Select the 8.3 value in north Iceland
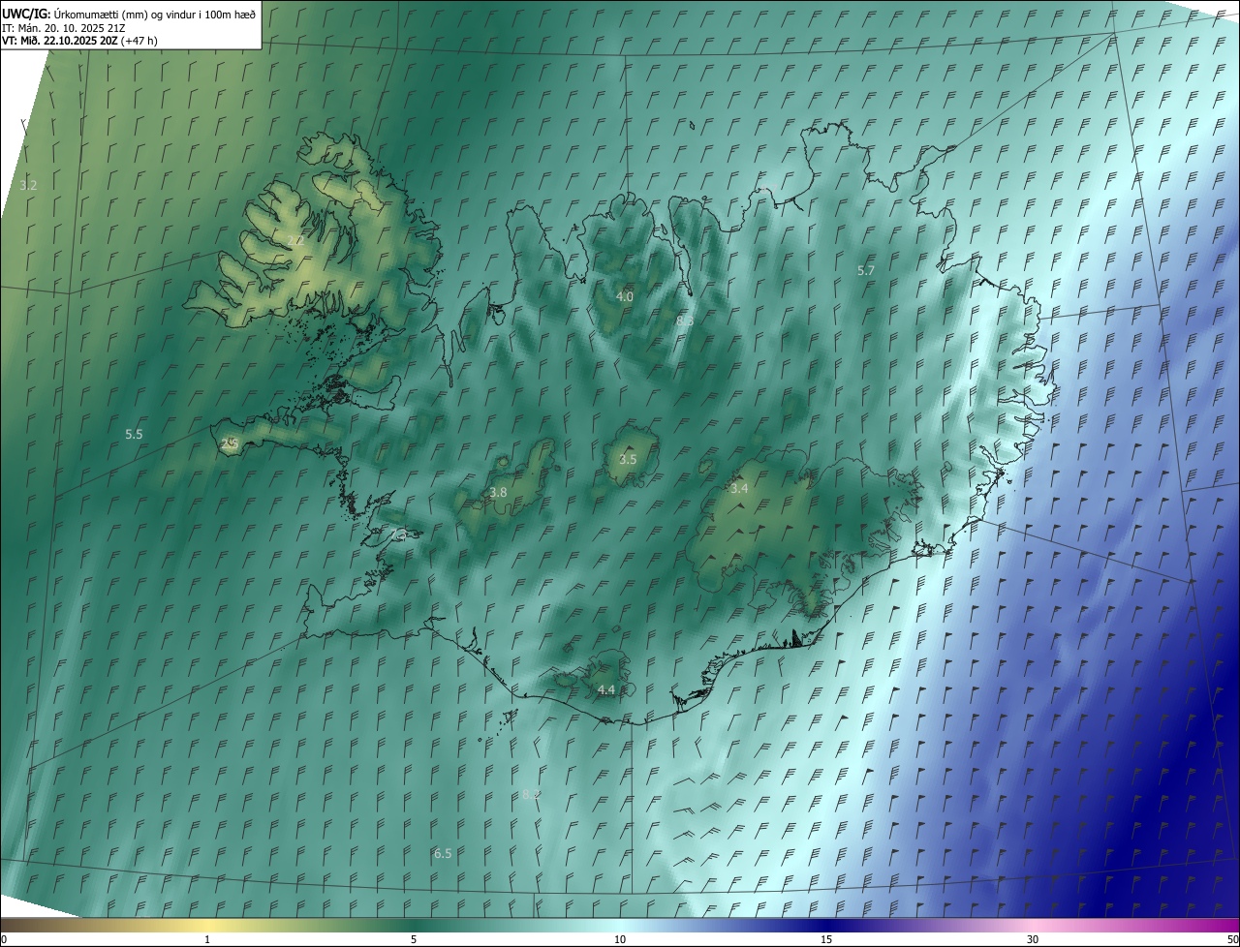 click(685, 320)
